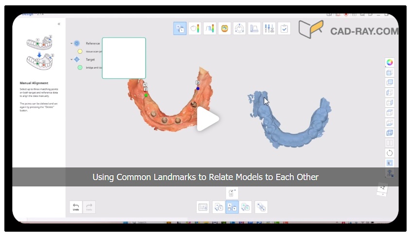Click the play button on the video

[208, 119]
